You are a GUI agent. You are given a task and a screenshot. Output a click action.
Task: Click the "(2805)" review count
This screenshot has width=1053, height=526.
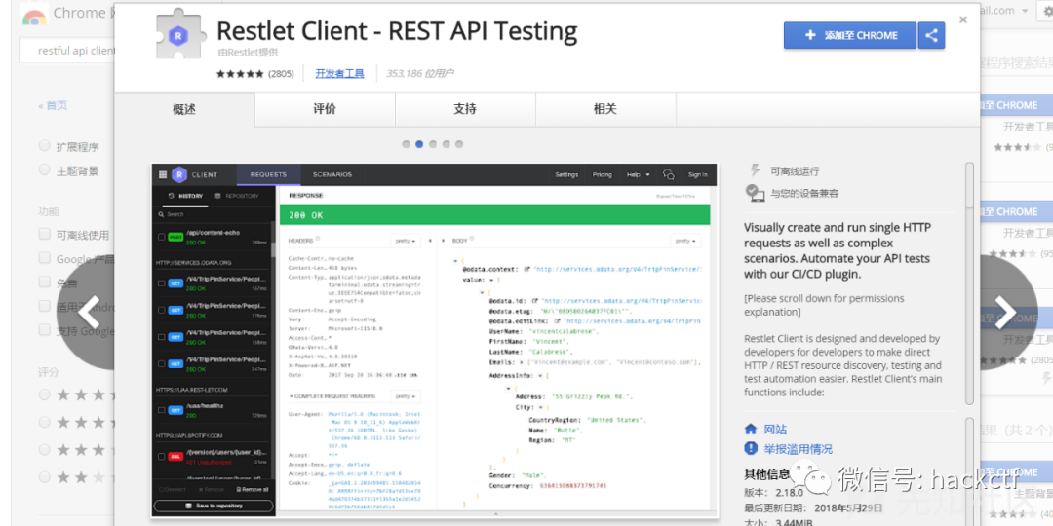(281, 74)
